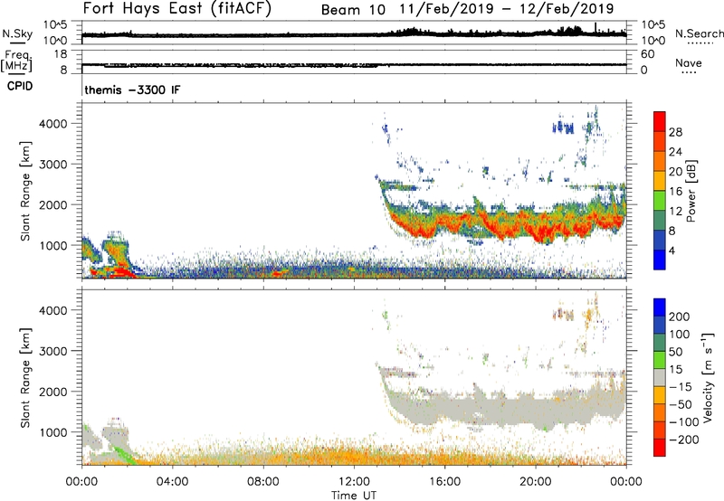This screenshot has height=501, width=724.
Task: Click the '04:00' time axis label
Action: pos(172,482)
